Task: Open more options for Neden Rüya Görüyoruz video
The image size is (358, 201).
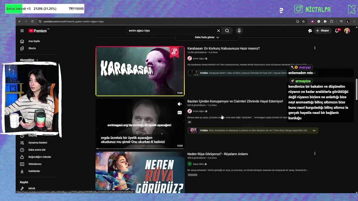Action: point(315,154)
